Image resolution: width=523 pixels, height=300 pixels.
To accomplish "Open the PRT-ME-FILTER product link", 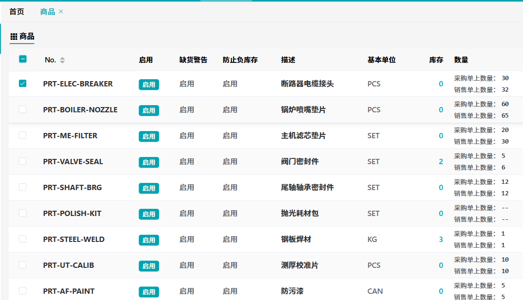I will click(x=70, y=136).
